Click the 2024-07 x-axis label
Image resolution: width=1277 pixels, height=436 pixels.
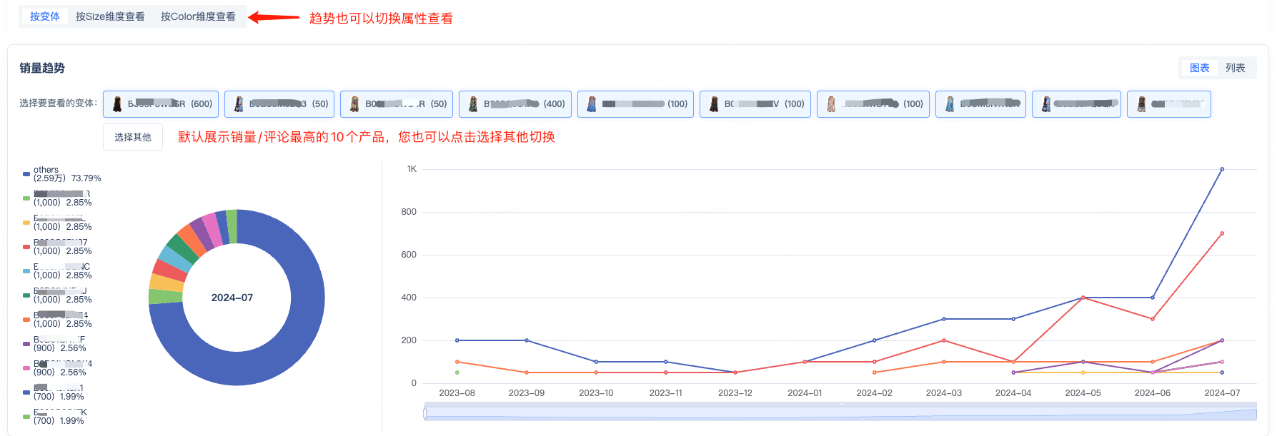click(x=1222, y=393)
